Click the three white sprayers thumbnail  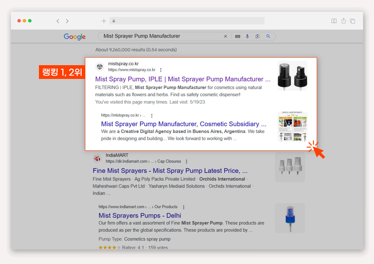click(x=290, y=167)
